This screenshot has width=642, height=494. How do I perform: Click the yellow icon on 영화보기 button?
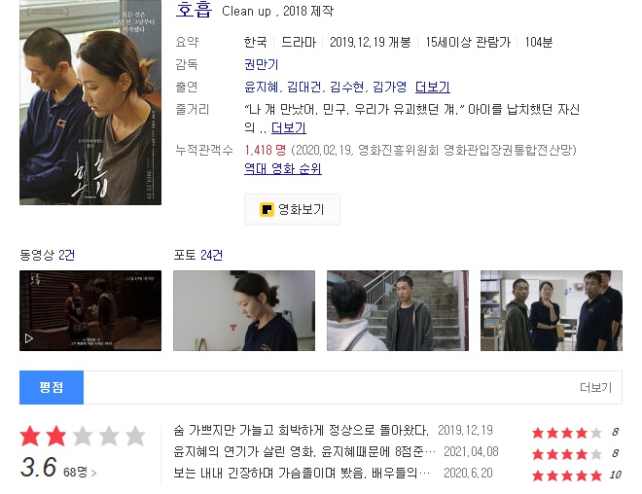pyautogui.click(x=267, y=209)
